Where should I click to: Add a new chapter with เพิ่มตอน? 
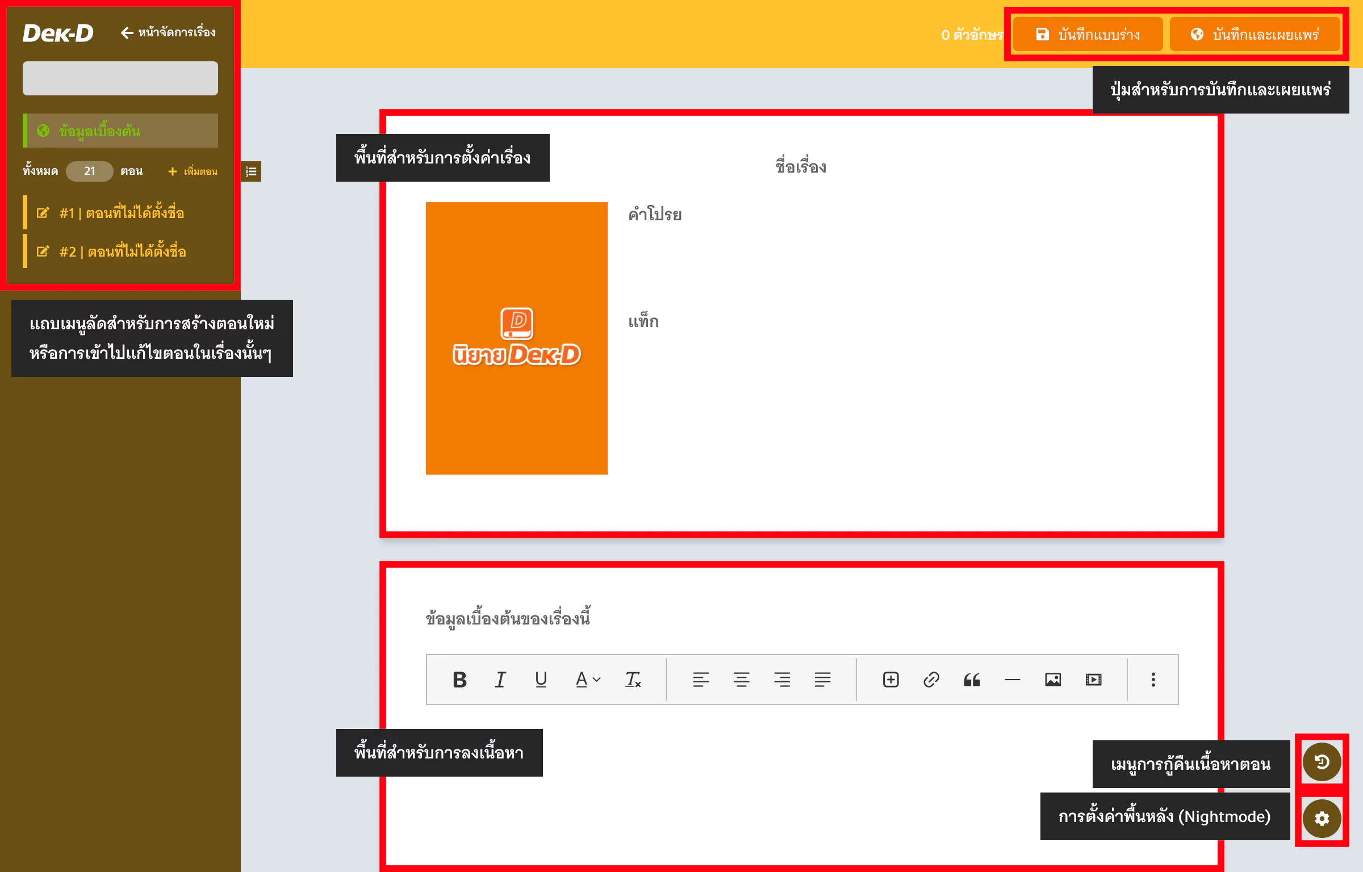click(193, 171)
